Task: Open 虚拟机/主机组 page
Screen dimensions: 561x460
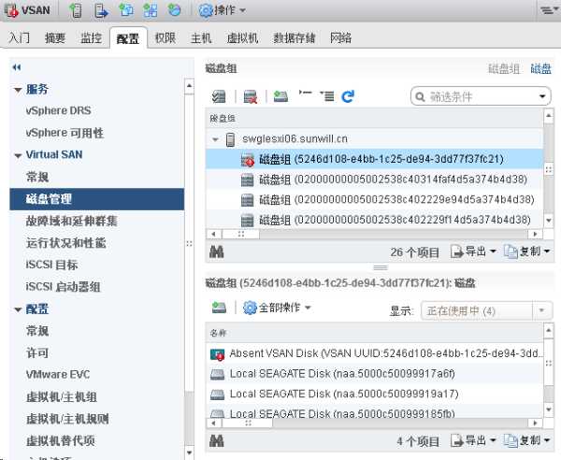Action: [x=61, y=397]
